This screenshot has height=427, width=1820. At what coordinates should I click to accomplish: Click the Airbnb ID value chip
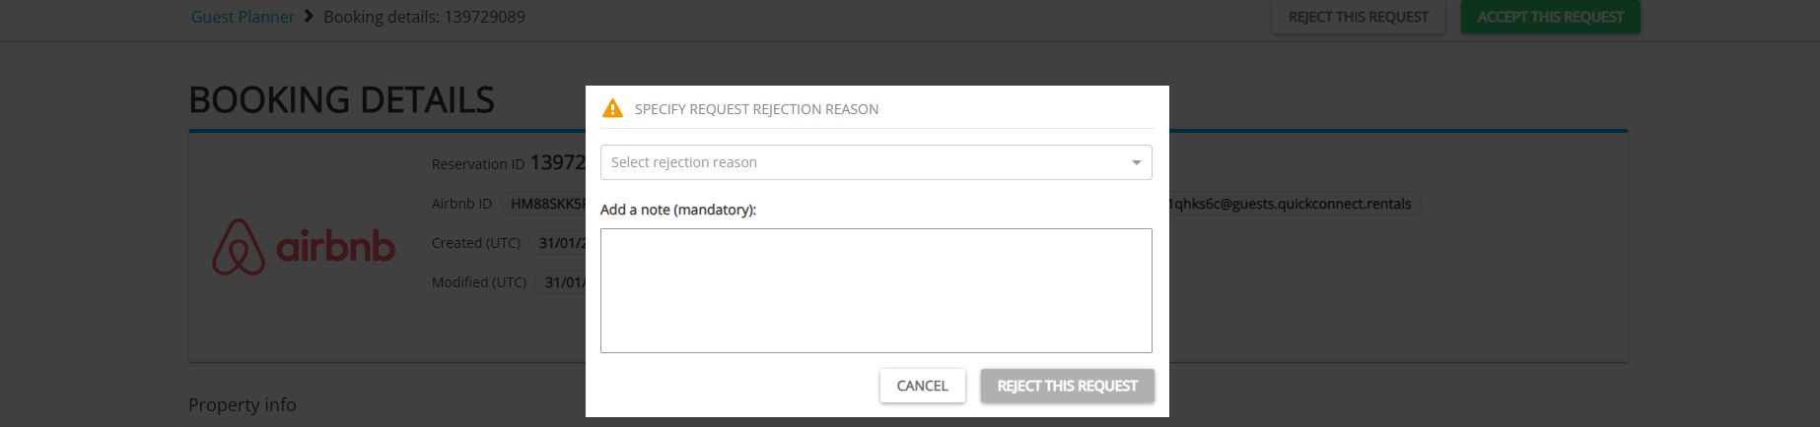coord(545,204)
